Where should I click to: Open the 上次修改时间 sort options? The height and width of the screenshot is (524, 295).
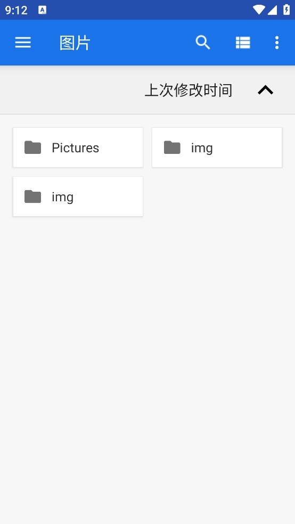click(x=189, y=91)
